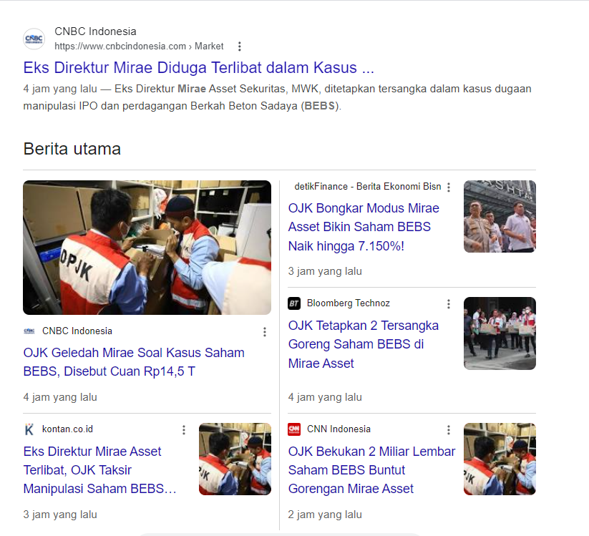Image resolution: width=589 pixels, height=536 pixels.
Task: Open the kontan.co.id article thumbnail image
Action: tap(235, 459)
